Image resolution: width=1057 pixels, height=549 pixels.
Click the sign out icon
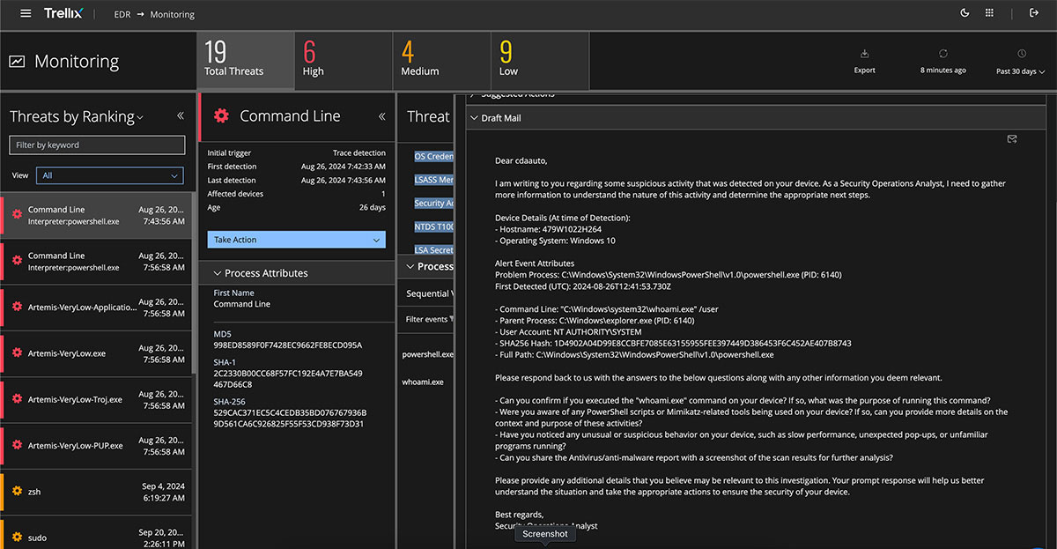(1034, 13)
